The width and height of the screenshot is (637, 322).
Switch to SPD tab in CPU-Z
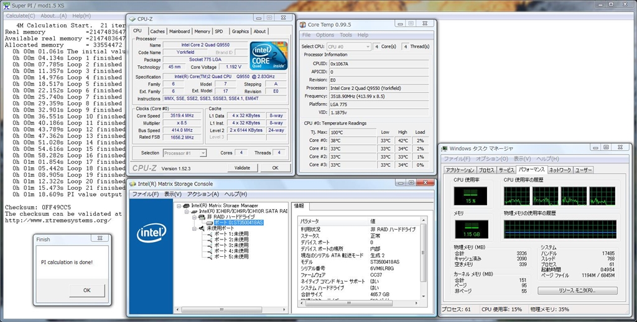219,31
